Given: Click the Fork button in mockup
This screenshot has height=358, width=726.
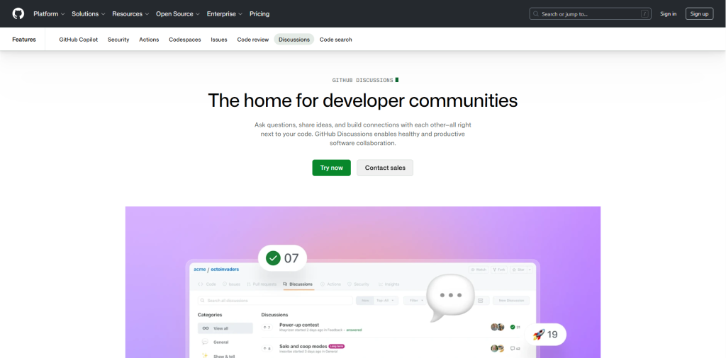Looking at the screenshot, I should [x=499, y=270].
